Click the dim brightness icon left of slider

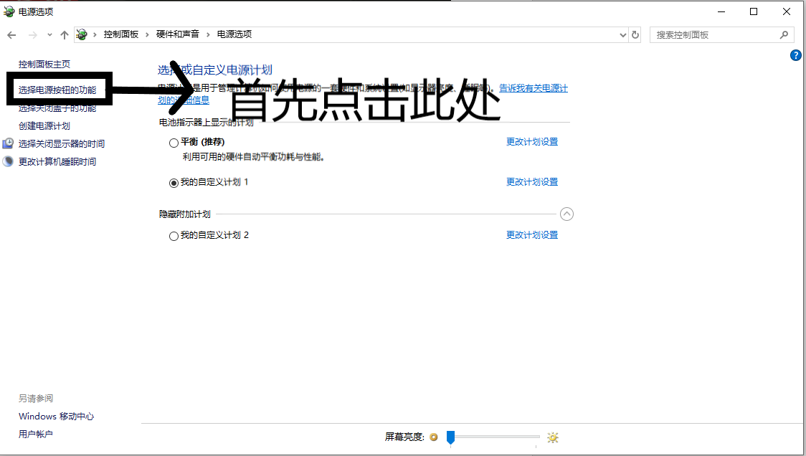434,437
